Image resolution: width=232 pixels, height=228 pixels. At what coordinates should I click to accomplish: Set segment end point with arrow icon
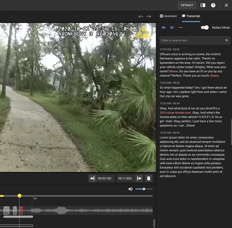[139, 178]
